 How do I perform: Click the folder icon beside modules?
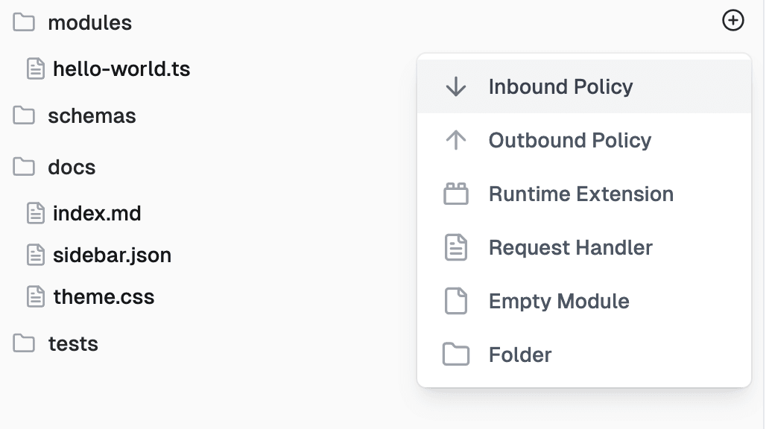(x=23, y=22)
